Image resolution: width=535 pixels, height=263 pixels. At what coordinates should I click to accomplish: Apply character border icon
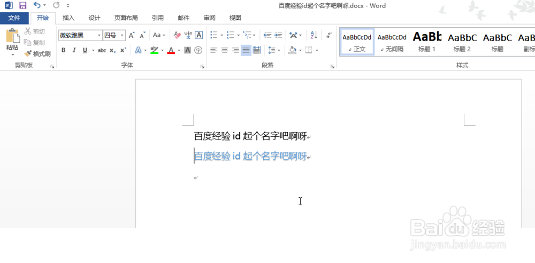point(198,35)
